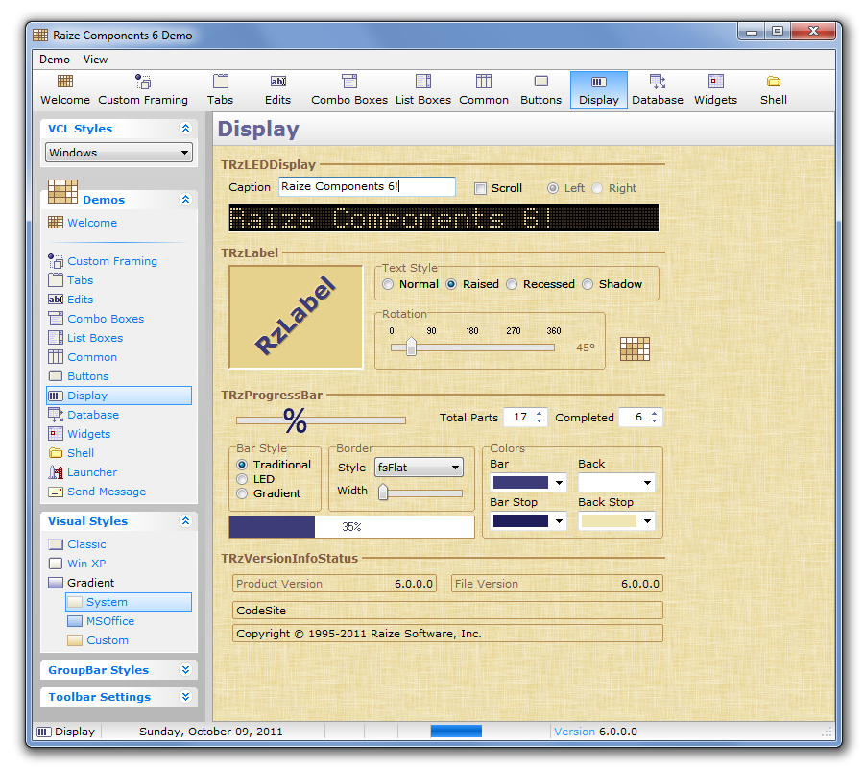The width and height of the screenshot is (864, 768).
Task: Enable the Scroll checkbox
Action: 481,189
